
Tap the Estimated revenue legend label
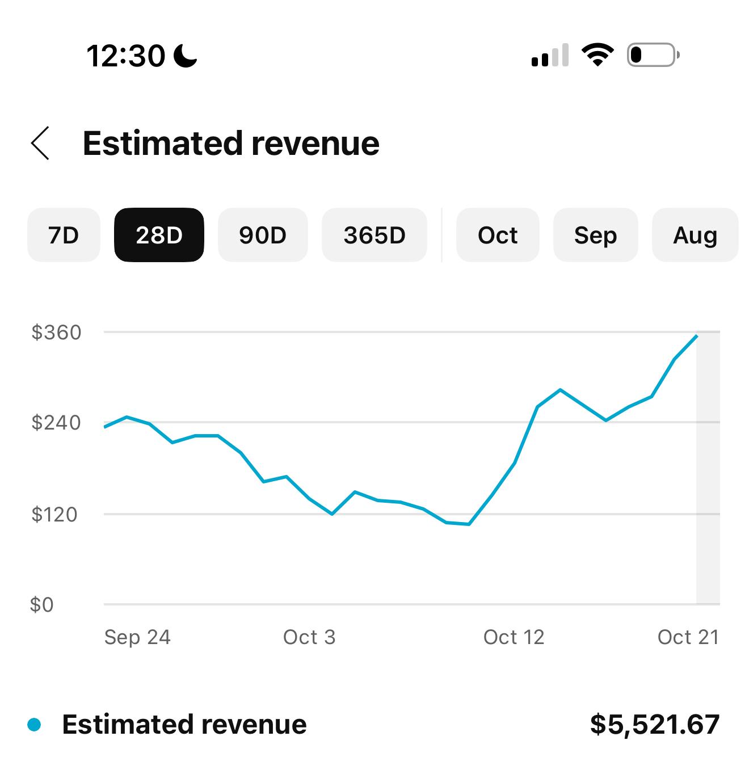[x=184, y=725]
